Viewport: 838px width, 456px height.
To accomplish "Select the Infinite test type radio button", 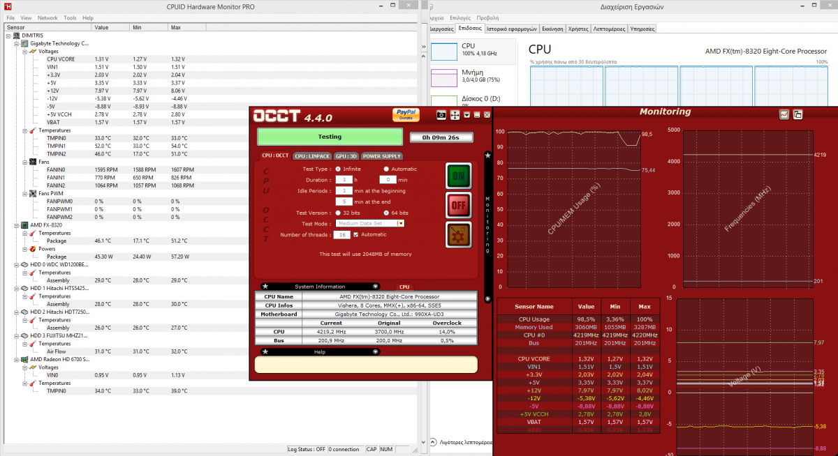I will [339, 169].
